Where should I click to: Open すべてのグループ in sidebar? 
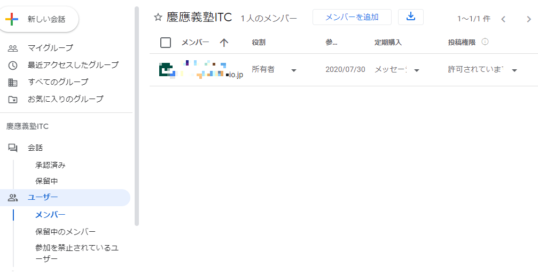tap(58, 82)
